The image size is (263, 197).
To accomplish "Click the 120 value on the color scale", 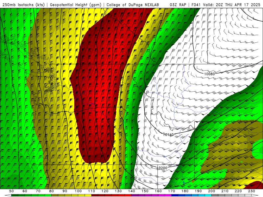I will (x=105, y=191).
